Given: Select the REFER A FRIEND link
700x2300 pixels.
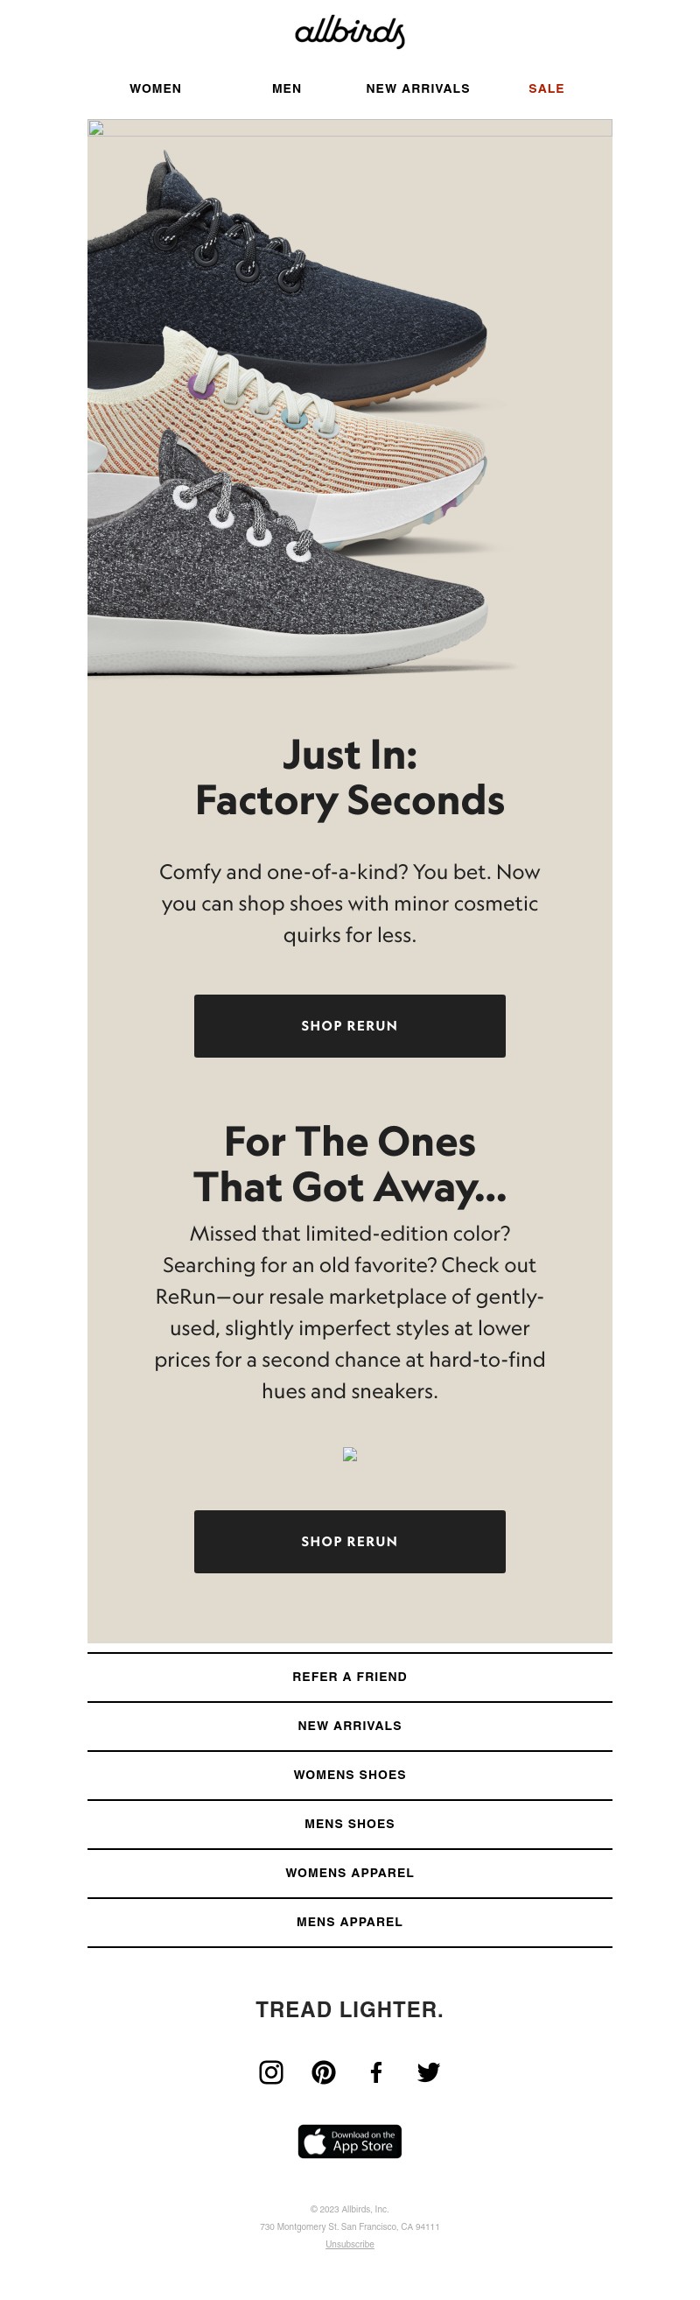Looking at the screenshot, I should [x=350, y=1677].
